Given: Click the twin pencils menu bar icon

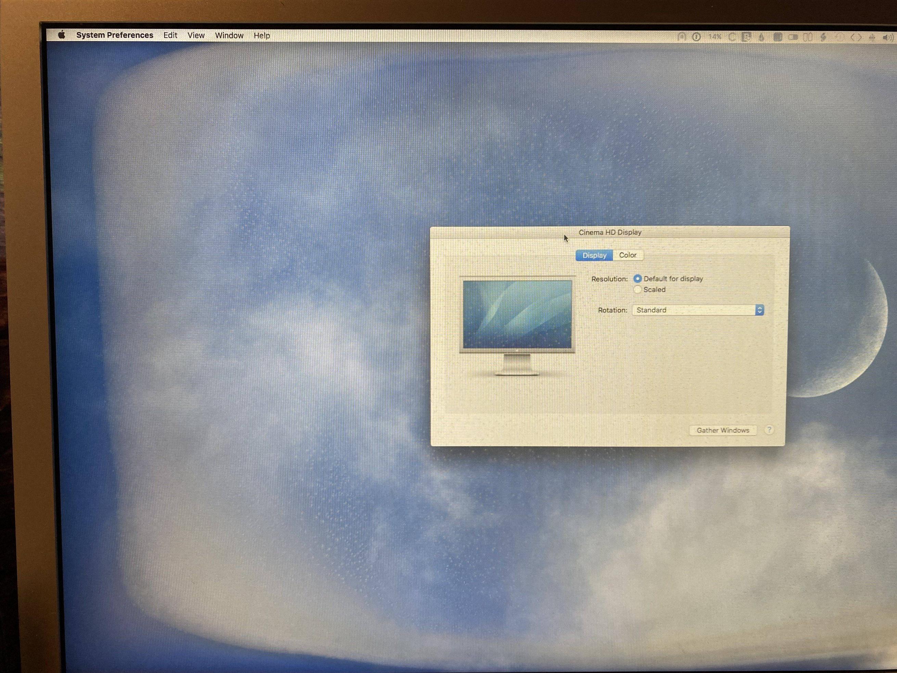Looking at the screenshot, I should click(808, 37).
